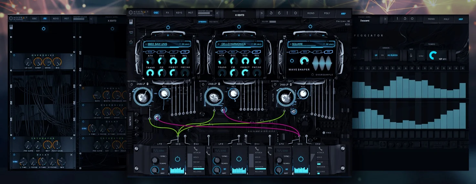This screenshot has width=476, height=184.
Task: Go to next preset after X EDIT3
Action: (x=261, y=13)
